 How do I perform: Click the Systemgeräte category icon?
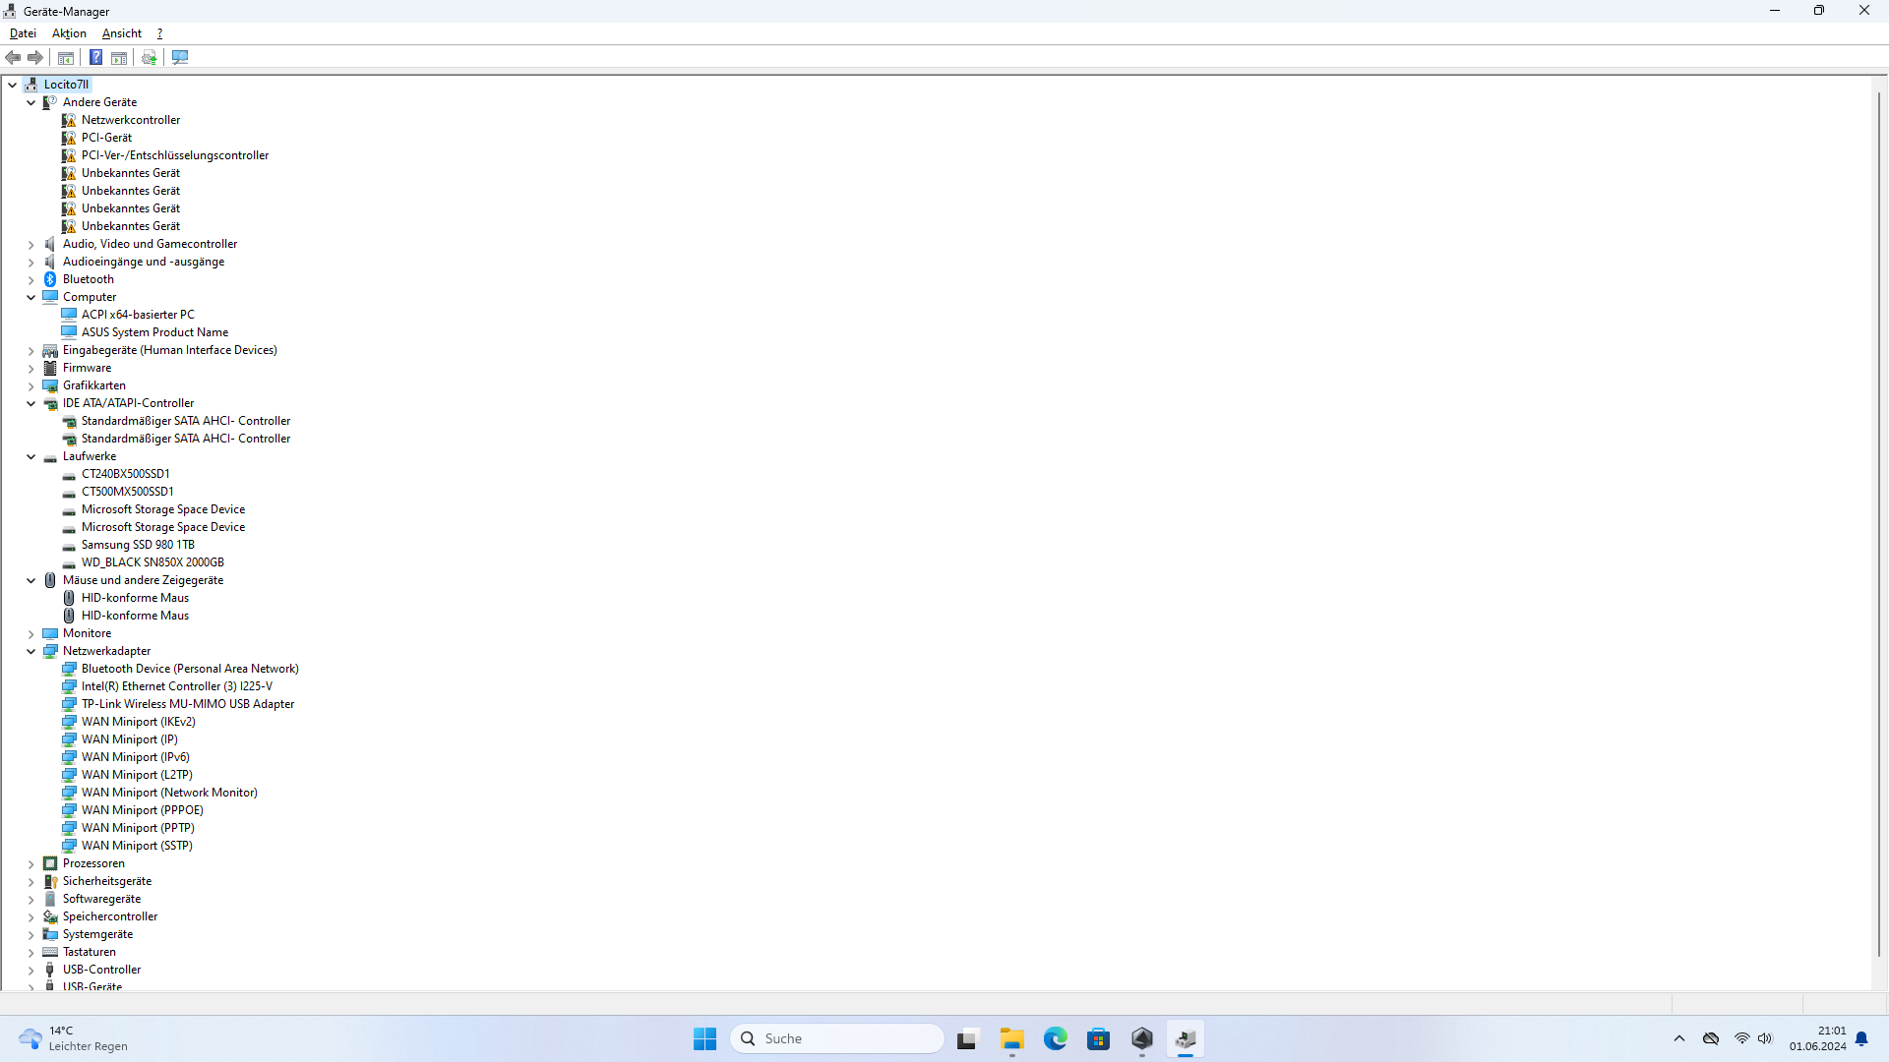[50, 934]
